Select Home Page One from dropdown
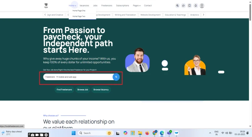This screenshot has width=252, height=137. tap(79, 11)
